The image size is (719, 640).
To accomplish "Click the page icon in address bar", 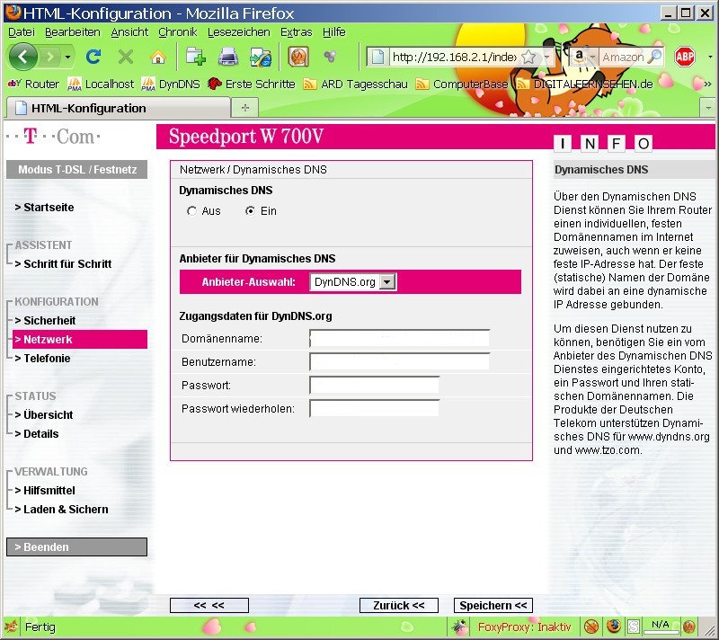I will (377, 58).
